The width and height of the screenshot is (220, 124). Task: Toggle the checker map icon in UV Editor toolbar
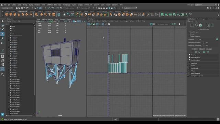point(154,24)
